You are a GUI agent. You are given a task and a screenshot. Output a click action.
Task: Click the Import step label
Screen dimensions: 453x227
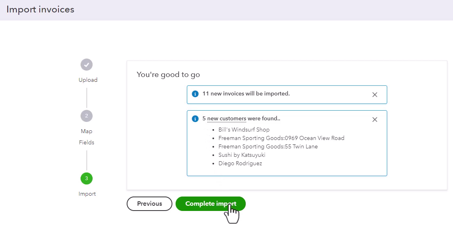(87, 194)
